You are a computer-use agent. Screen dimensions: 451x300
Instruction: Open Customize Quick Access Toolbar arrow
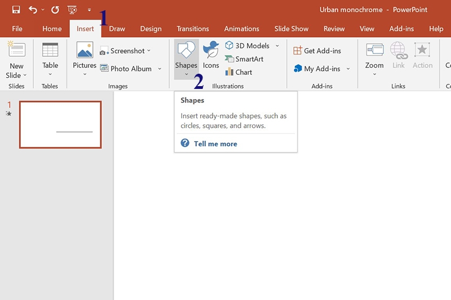point(89,10)
